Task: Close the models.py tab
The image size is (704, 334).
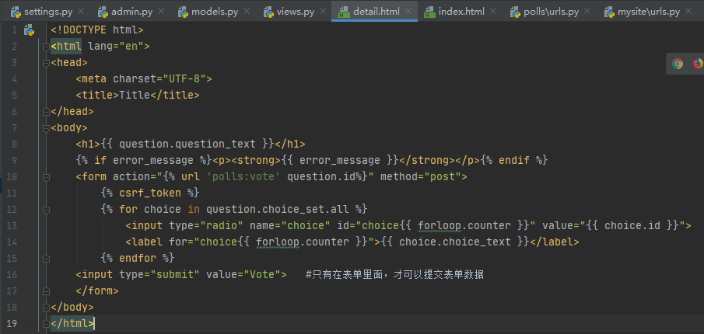Action: (x=247, y=12)
